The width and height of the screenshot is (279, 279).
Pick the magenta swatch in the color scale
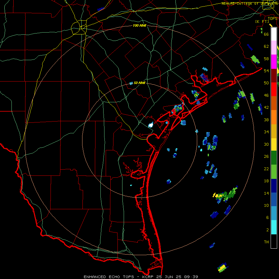tap(274, 62)
